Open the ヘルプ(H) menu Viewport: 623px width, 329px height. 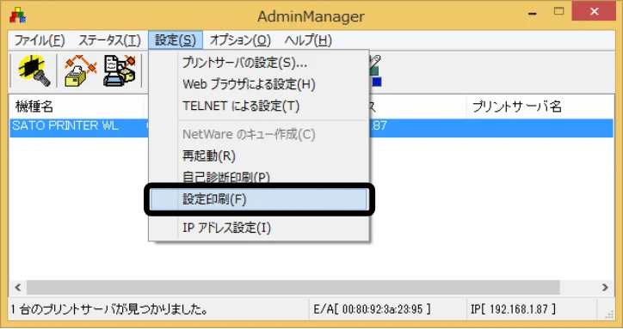[308, 40]
